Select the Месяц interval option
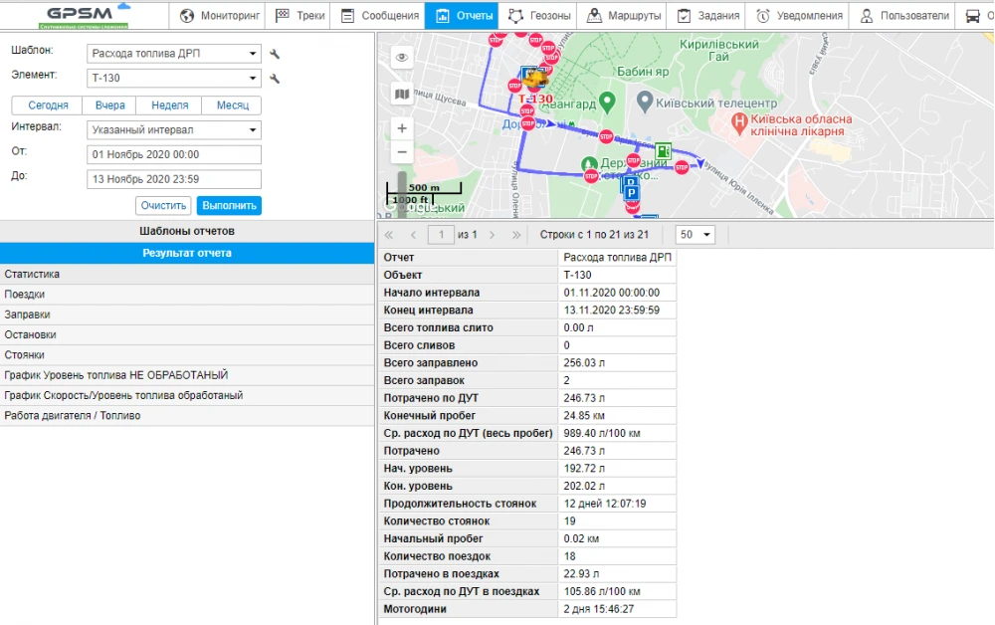 pyautogui.click(x=232, y=105)
